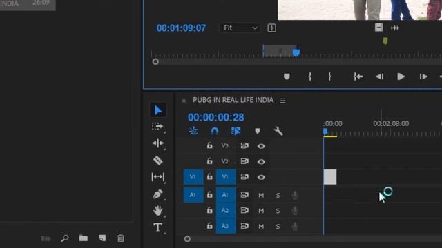Play the sequence
442x248 pixels.
pyautogui.click(x=401, y=76)
